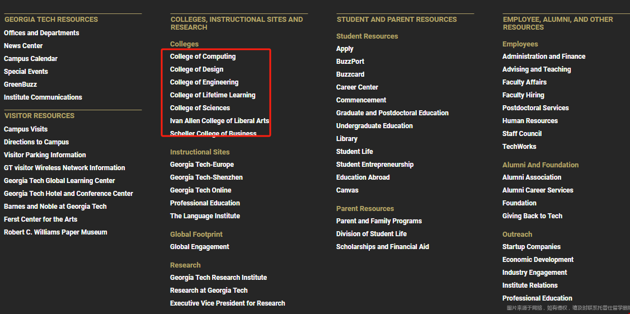Open the Alumni Association link

click(x=532, y=177)
